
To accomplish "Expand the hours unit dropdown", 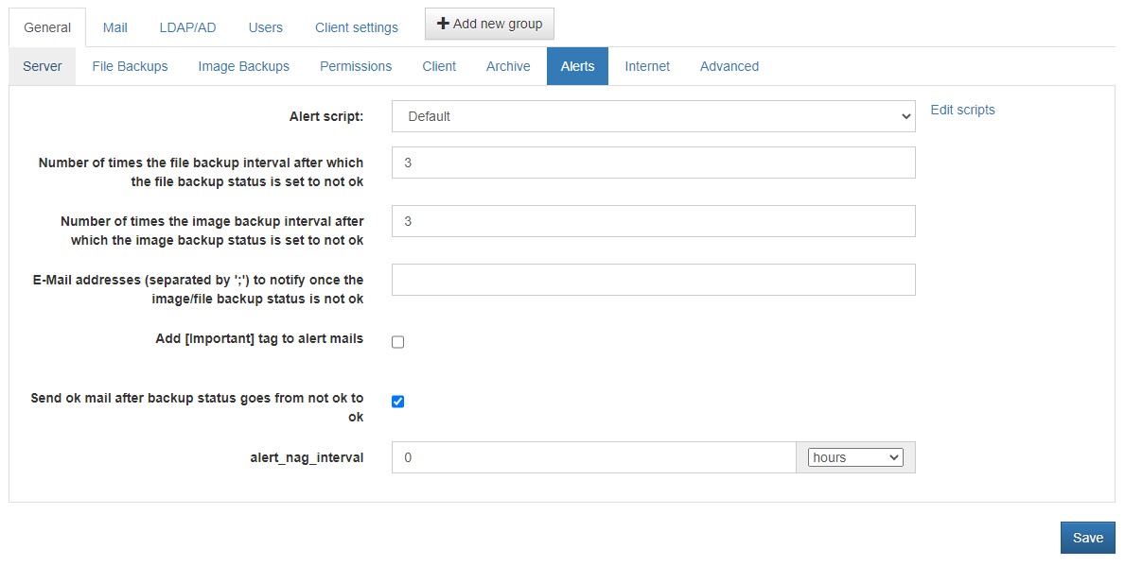I will (855, 457).
